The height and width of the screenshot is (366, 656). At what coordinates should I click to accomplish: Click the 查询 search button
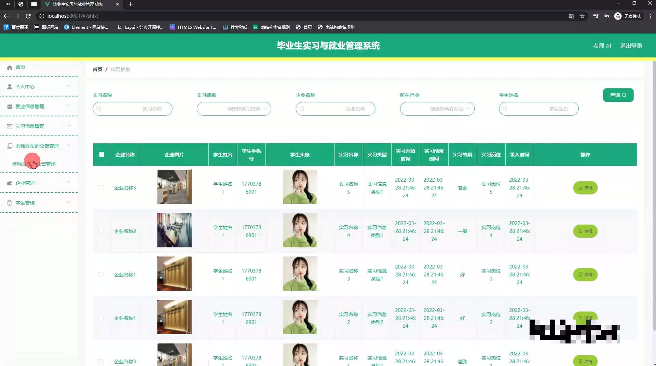[x=618, y=95]
